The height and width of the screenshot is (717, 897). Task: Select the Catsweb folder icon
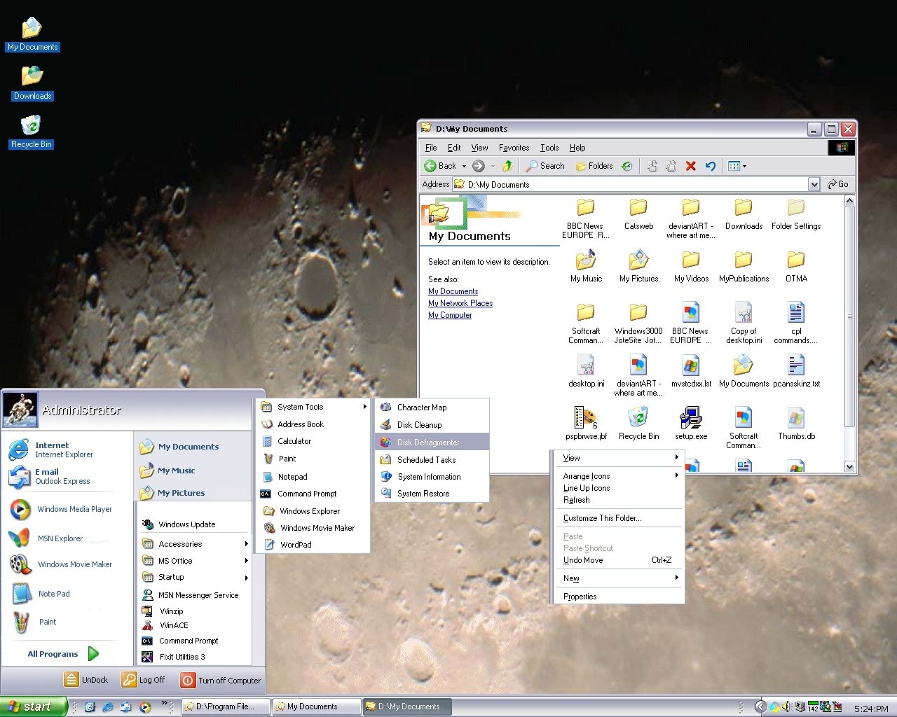pyautogui.click(x=638, y=207)
